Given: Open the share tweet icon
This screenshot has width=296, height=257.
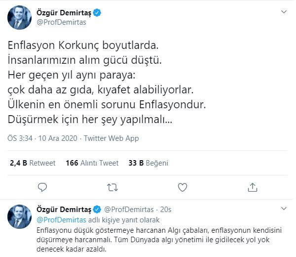Looking at the screenshot, I should [x=253, y=187].
